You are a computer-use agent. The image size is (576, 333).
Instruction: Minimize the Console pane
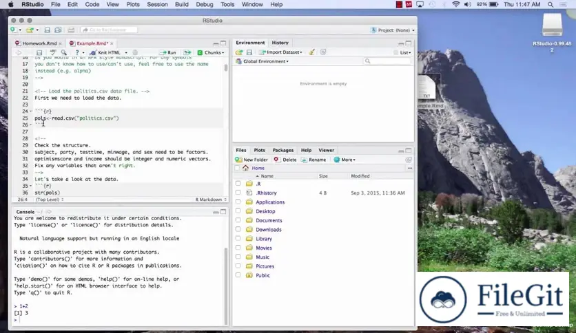[x=216, y=212]
